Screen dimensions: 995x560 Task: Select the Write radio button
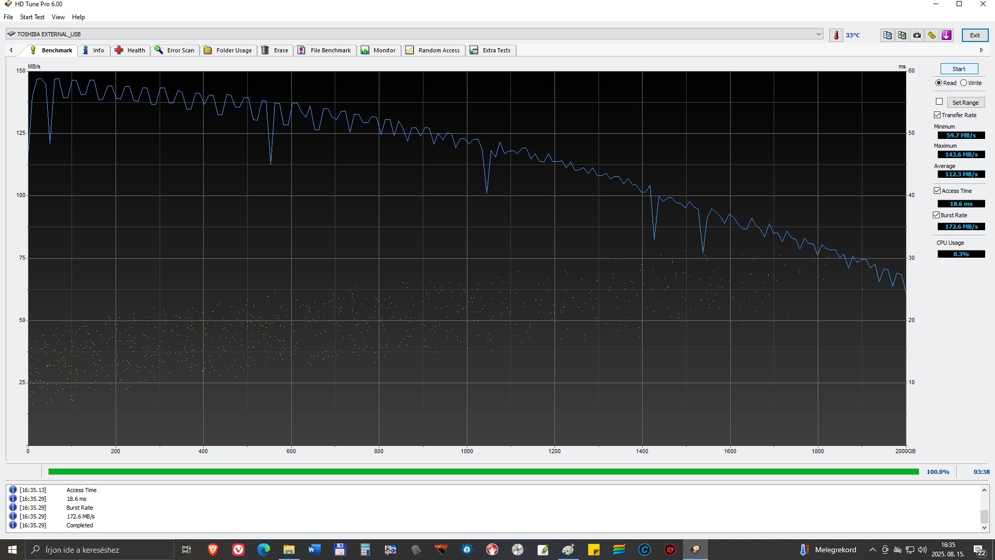[963, 83]
